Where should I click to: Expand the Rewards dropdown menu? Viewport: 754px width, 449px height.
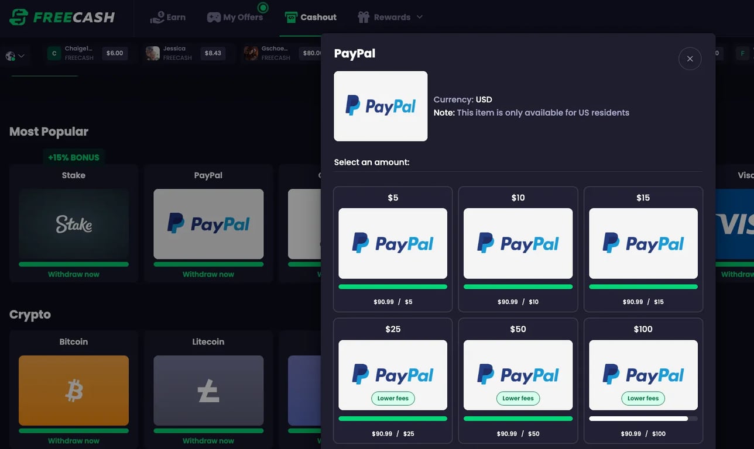click(390, 18)
